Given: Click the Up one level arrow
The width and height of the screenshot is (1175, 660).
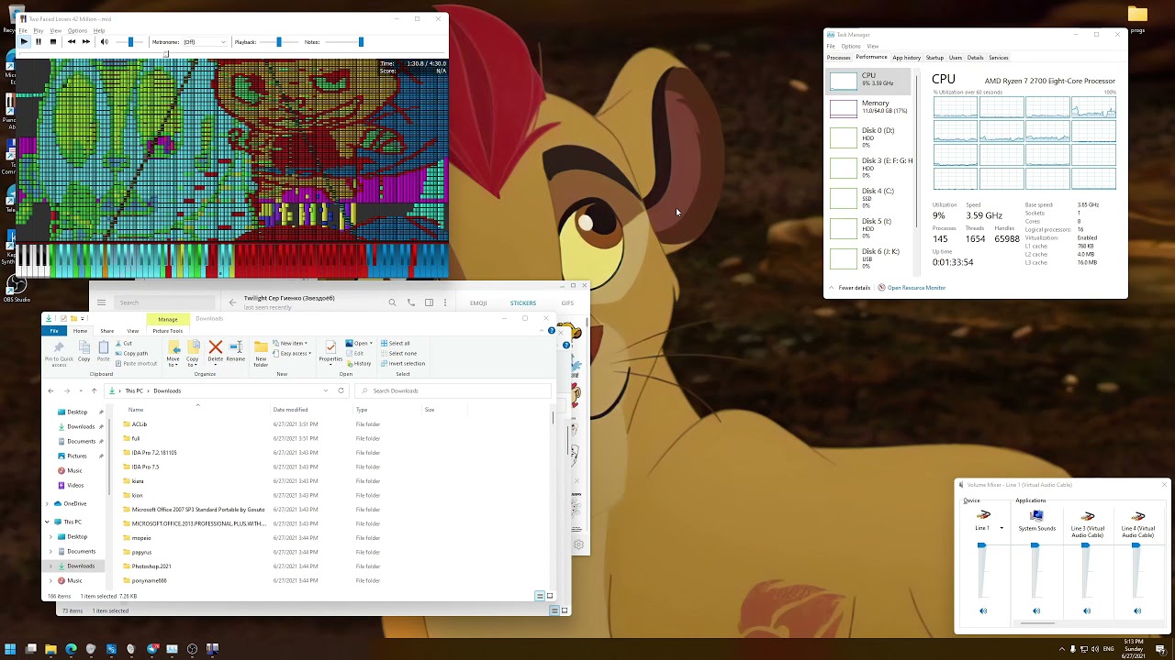Looking at the screenshot, I should click(94, 390).
